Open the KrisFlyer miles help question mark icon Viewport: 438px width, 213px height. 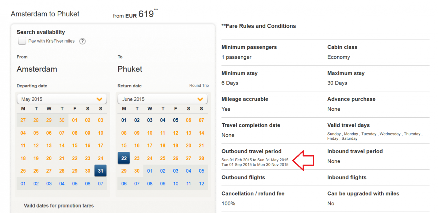coord(82,41)
